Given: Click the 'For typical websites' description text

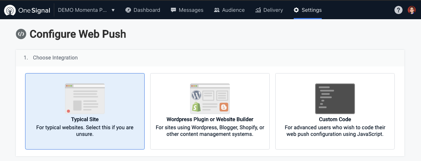Looking at the screenshot, I should [85, 131].
